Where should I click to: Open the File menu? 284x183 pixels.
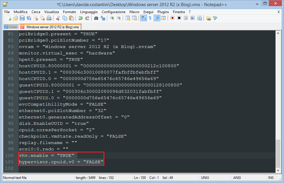7,12
